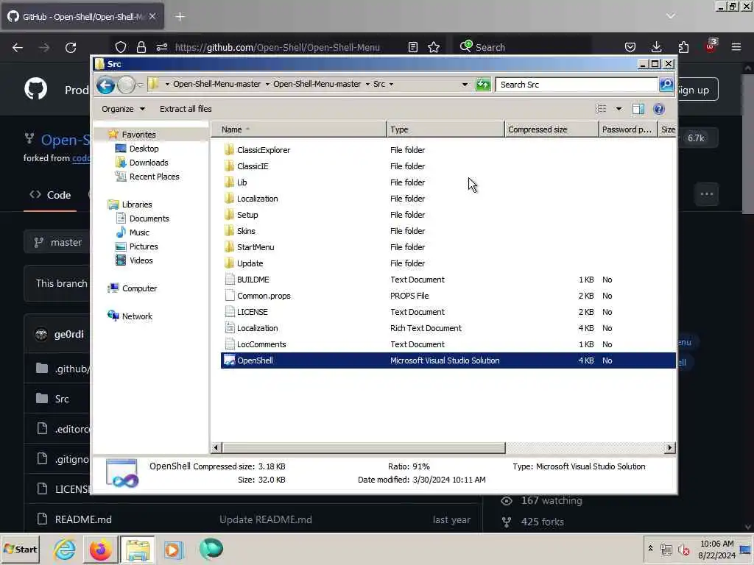Open Firefox downloads panel
This screenshot has height=565, width=754.
pos(656,47)
